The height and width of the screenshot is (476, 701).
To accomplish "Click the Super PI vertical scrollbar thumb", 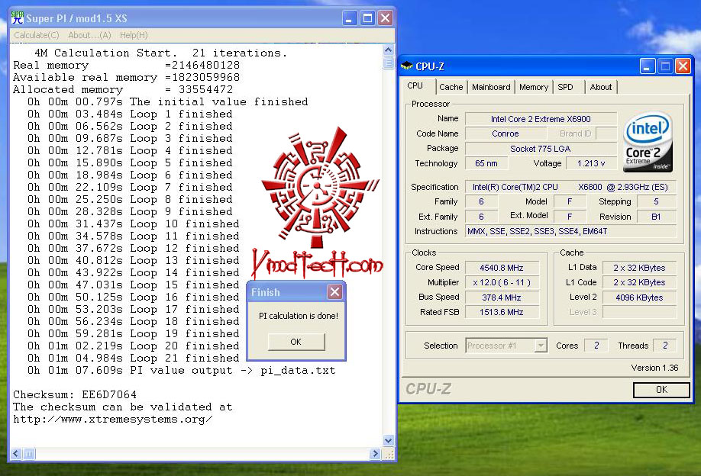I will 388,62.
